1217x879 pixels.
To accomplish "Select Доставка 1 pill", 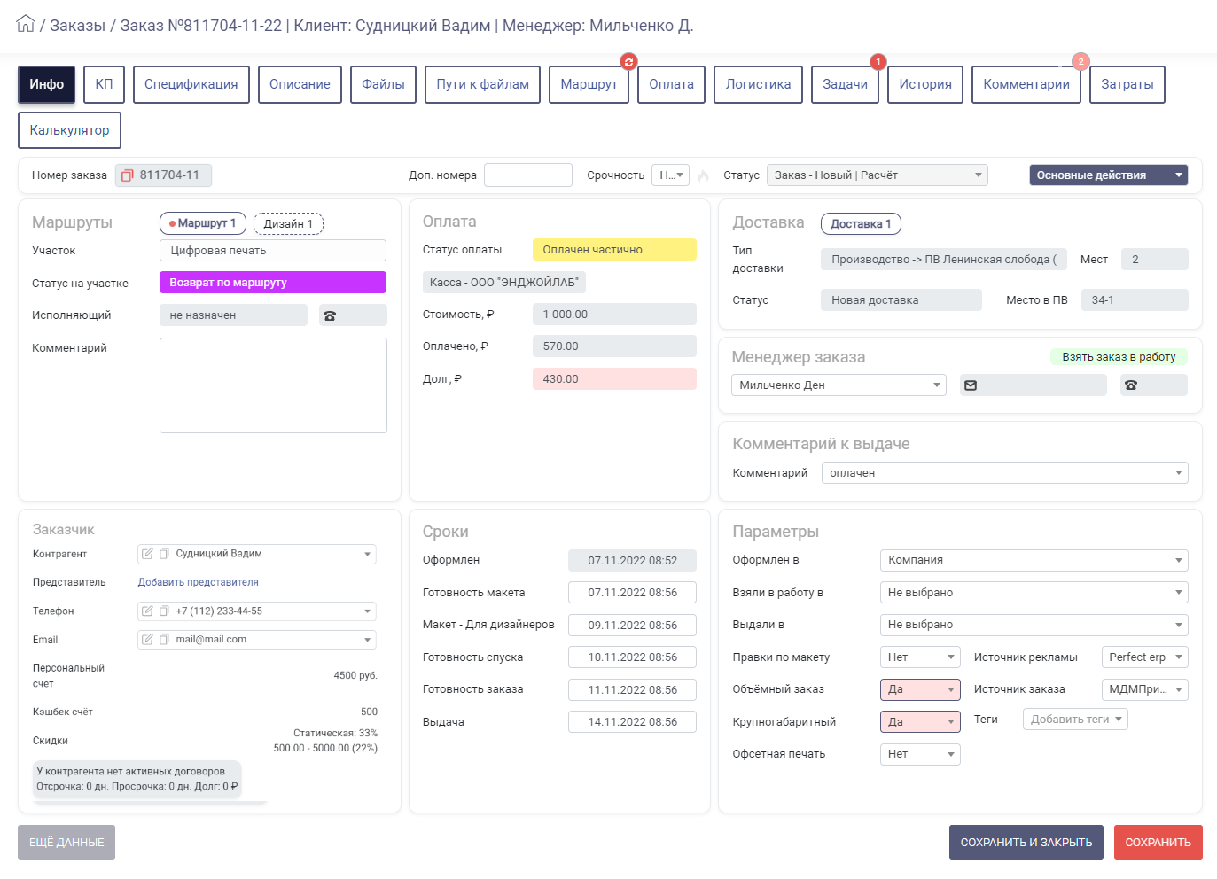I will point(861,224).
